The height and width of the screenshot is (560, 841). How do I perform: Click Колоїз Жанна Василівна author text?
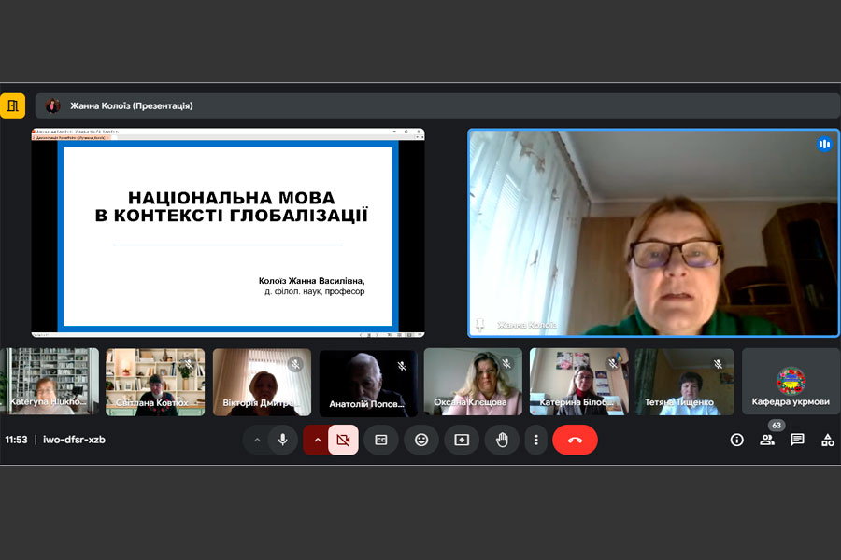[x=311, y=280]
